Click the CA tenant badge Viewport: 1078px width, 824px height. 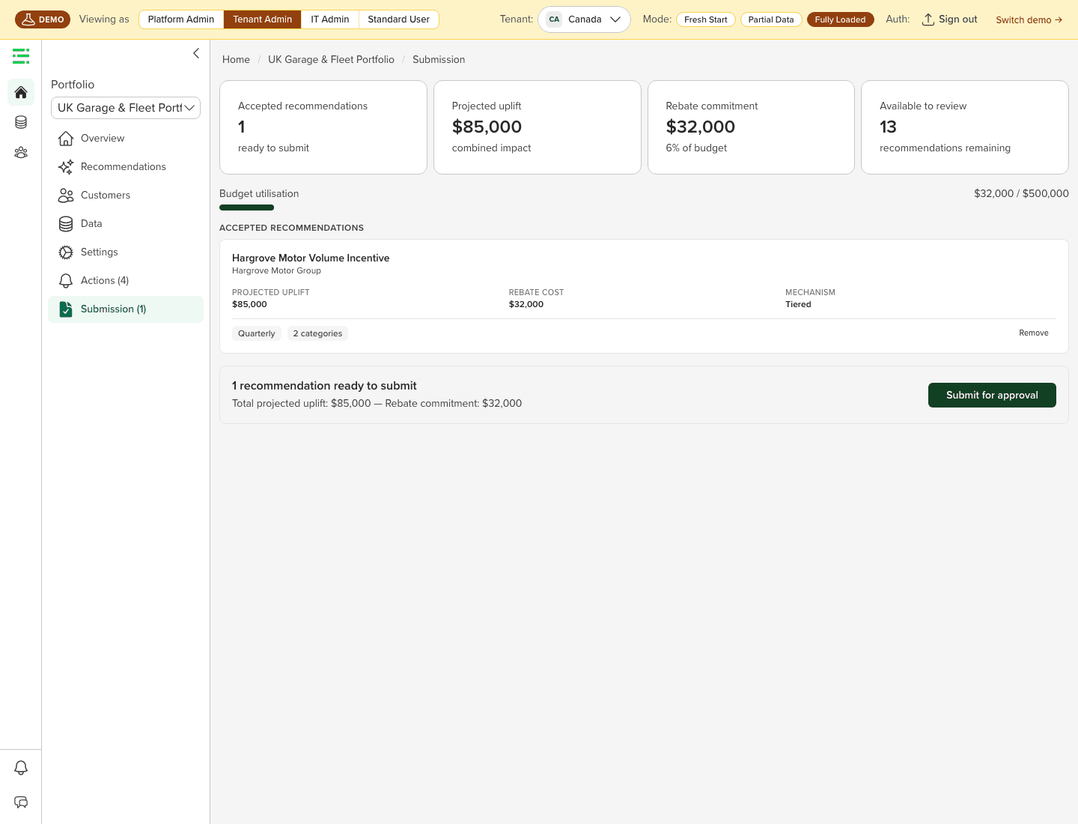pyautogui.click(x=554, y=19)
